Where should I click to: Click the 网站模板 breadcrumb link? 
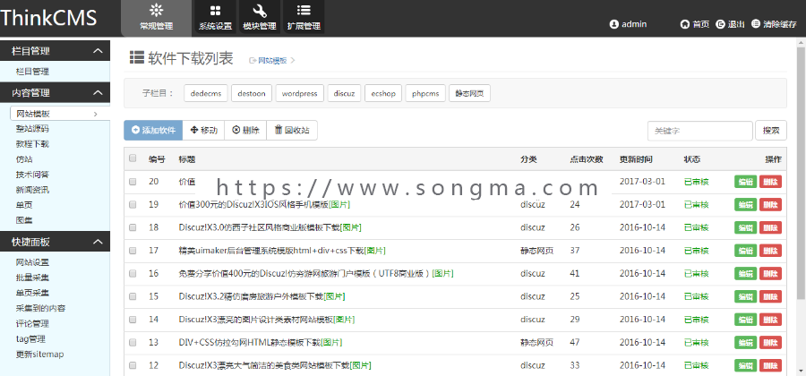point(272,60)
